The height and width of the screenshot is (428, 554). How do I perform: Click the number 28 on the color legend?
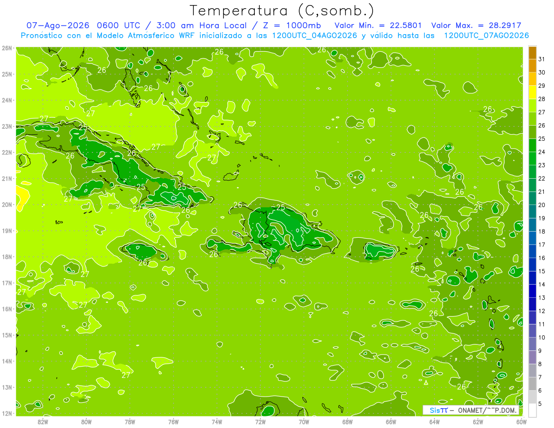pyautogui.click(x=542, y=99)
